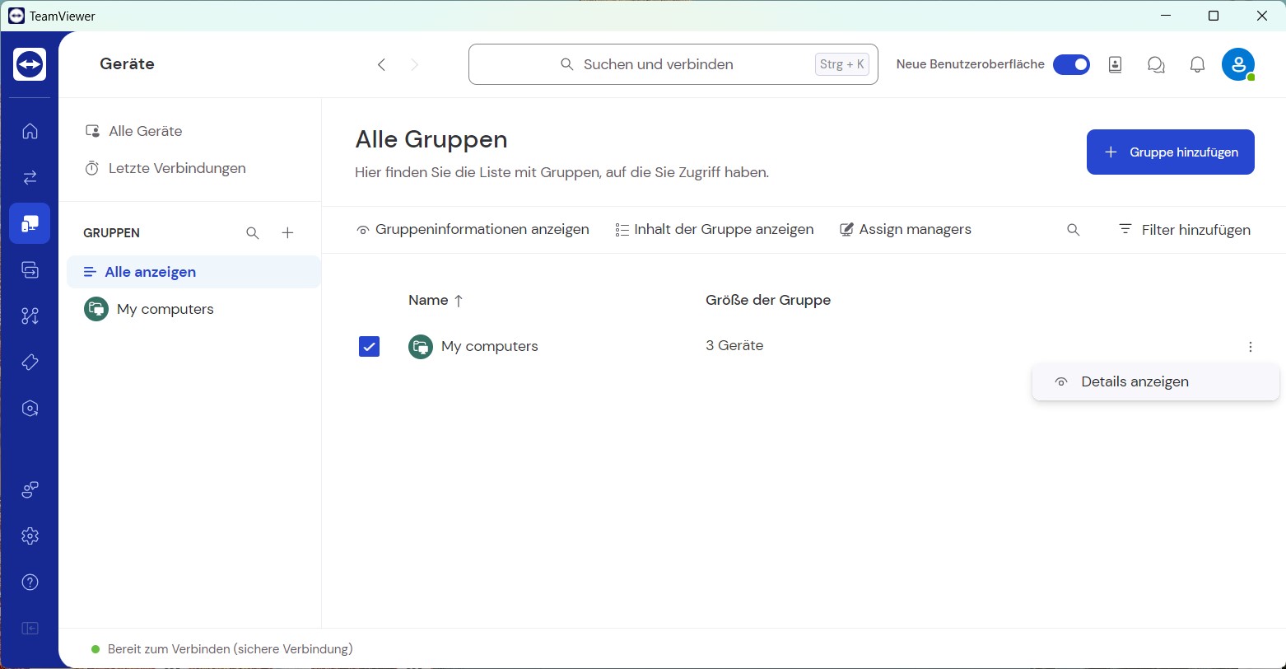Image resolution: width=1286 pixels, height=669 pixels.
Task: Open the Home icon in sidebar
Action: point(30,131)
